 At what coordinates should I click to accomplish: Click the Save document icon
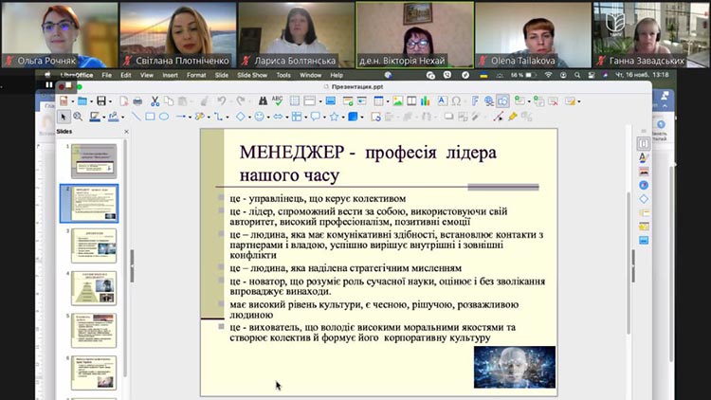(x=101, y=100)
